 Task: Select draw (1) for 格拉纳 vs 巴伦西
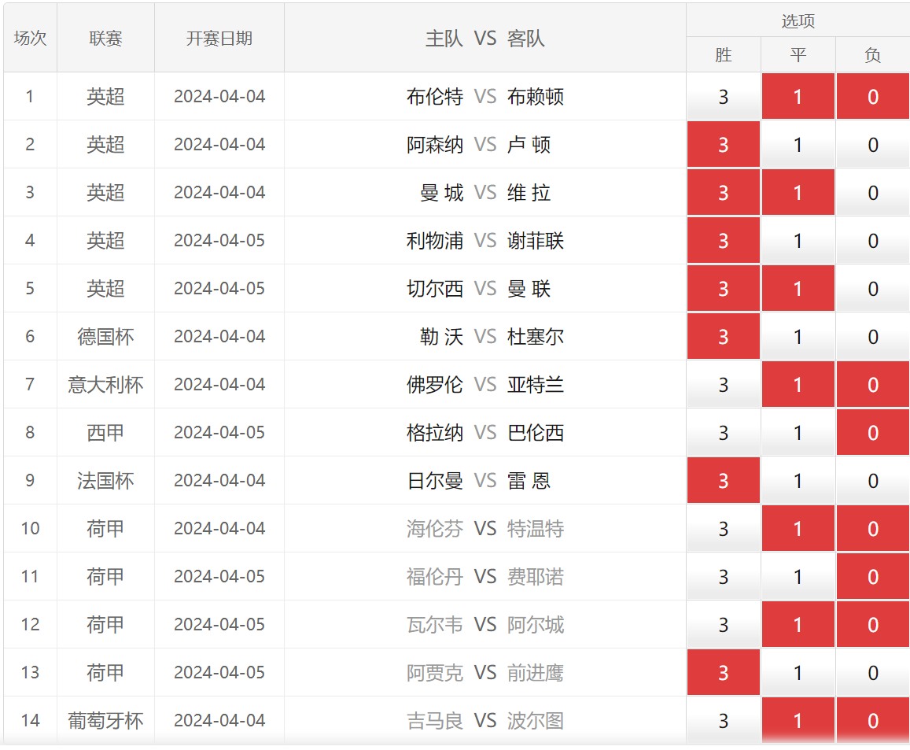(x=798, y=433)
